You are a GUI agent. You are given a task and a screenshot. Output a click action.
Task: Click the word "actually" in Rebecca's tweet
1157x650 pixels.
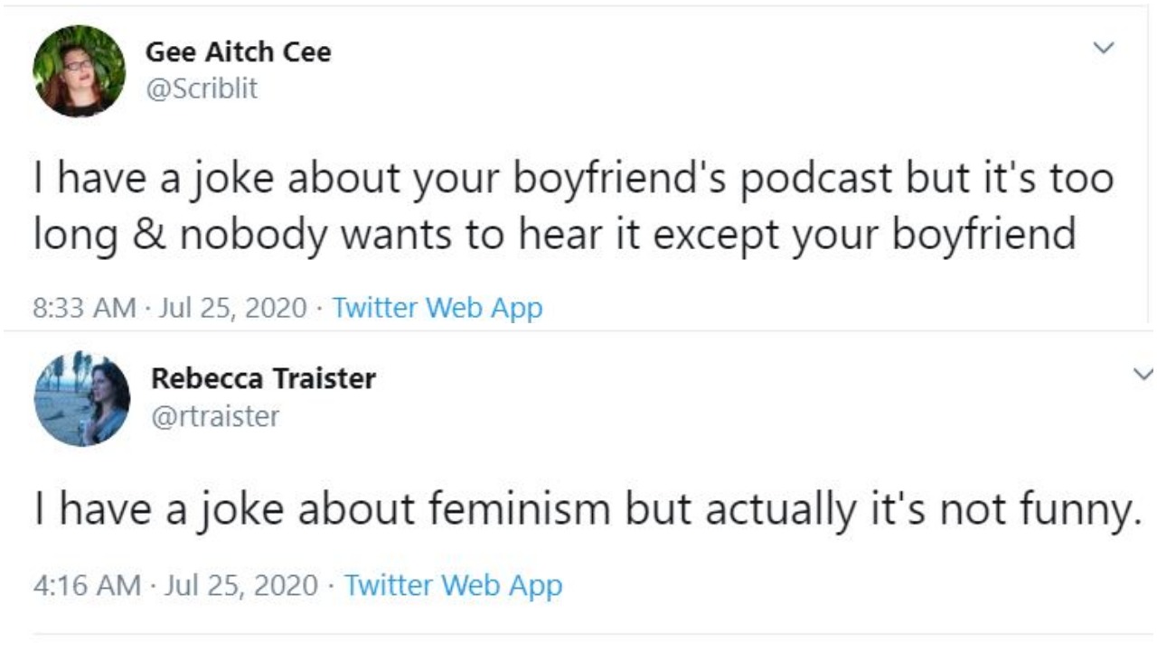777,512
